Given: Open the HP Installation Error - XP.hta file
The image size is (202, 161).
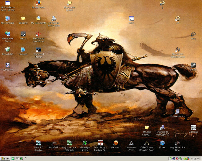Looking at the screenshot, I should [8, 6].
